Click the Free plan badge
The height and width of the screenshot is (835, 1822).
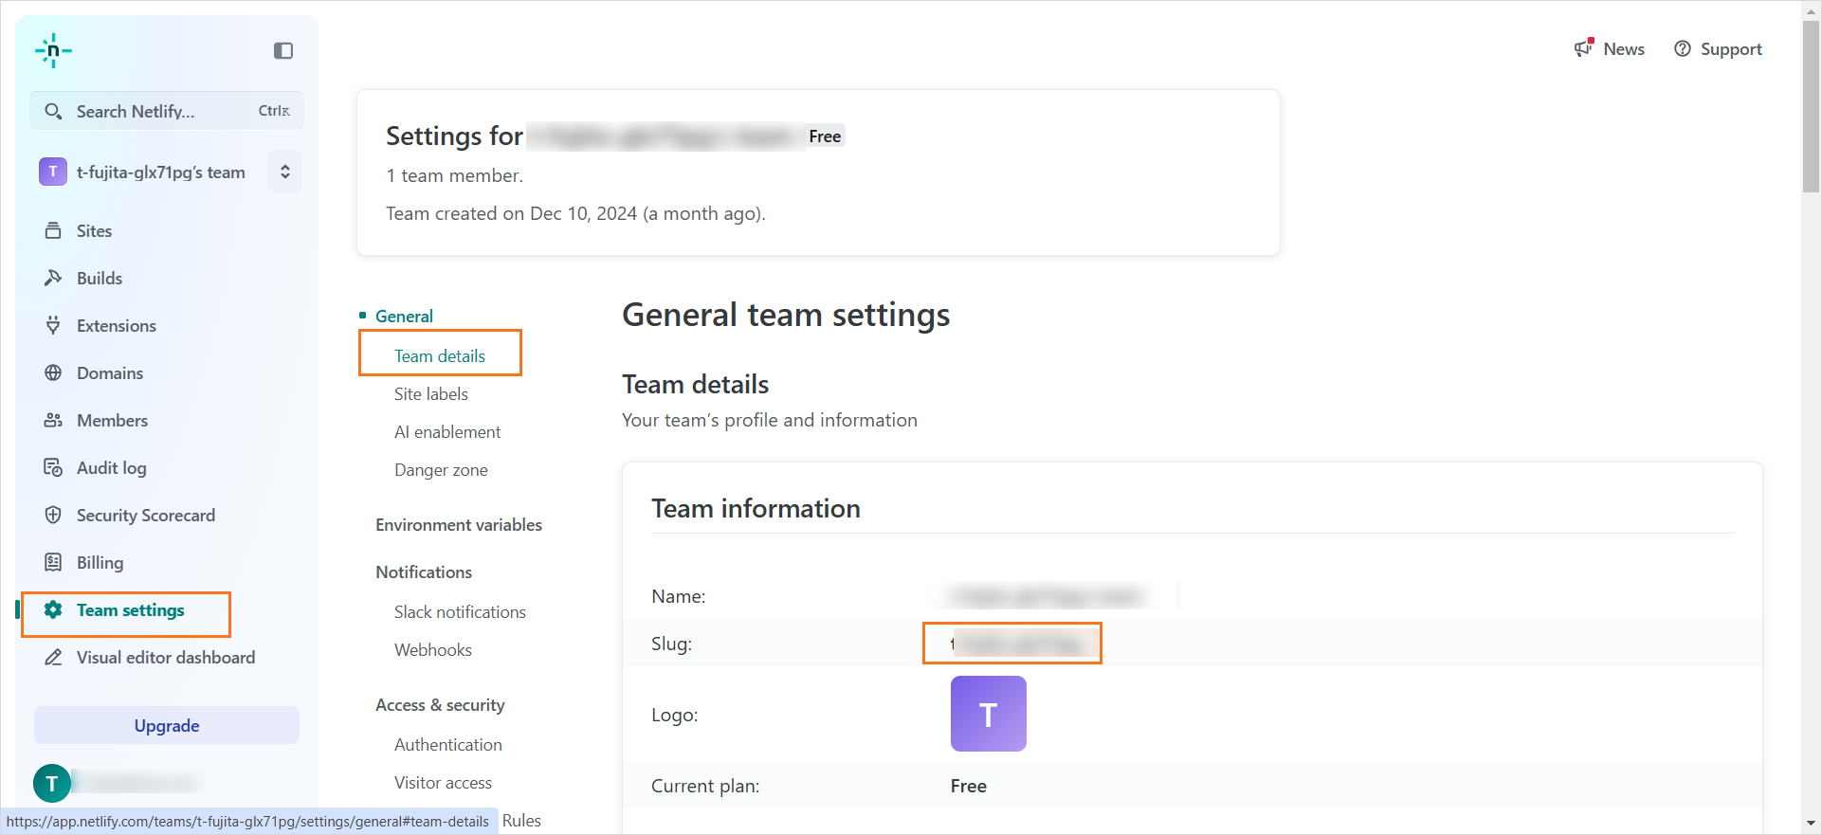coord(825,136)
